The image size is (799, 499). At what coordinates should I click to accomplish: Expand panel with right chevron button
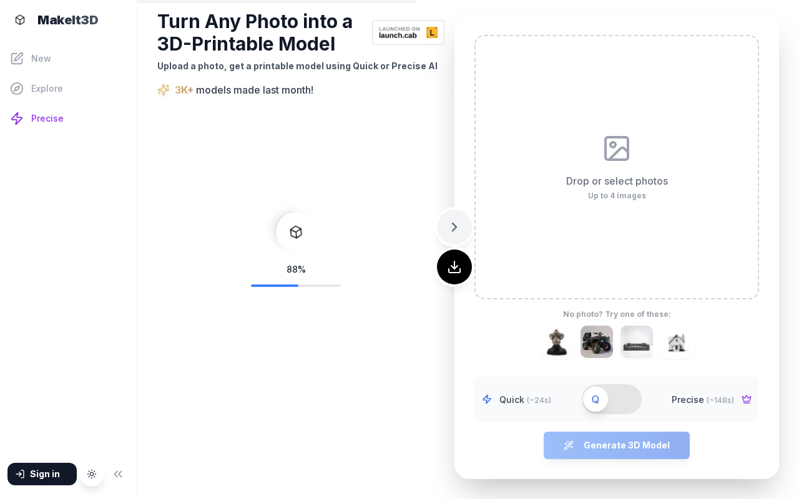pyautogui.click(x=454, y=227)
